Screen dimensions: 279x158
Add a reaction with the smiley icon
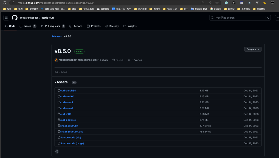click(x=57, y=152)
